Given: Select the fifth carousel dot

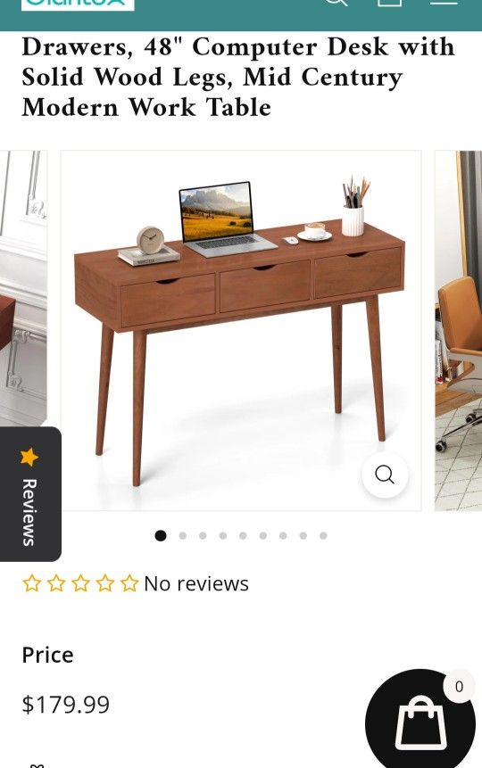Looking at the screenshot, I should [243, 536].
